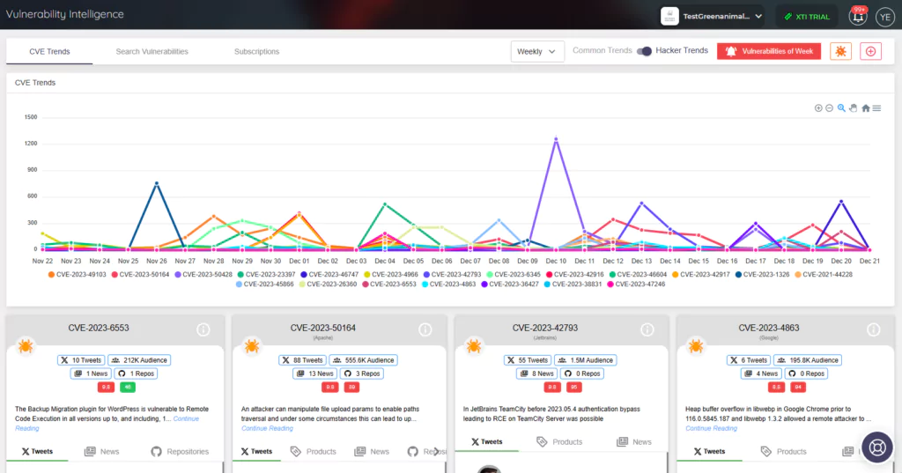Toggle Common Trends / Hacker Trends switch

click(x=644, y=51)
